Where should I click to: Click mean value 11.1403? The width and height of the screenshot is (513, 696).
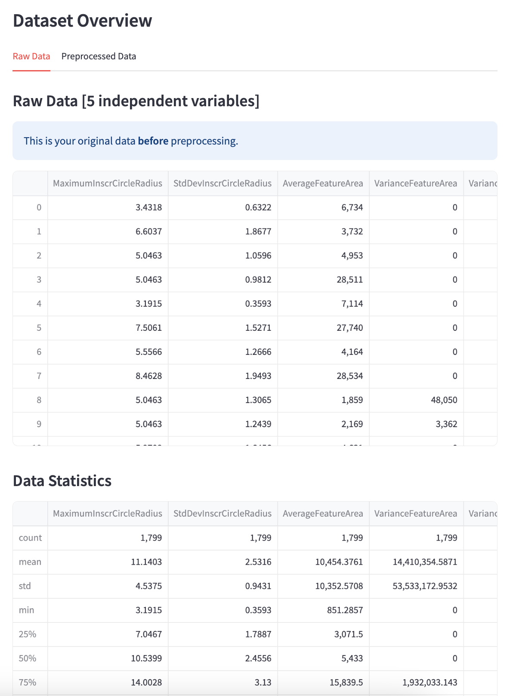point(108,562)
